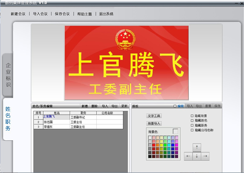This screenshot has height=173, width=244.
Task: Toggle the 编辑 checkbox in template panel
Action: coord(175,106)
